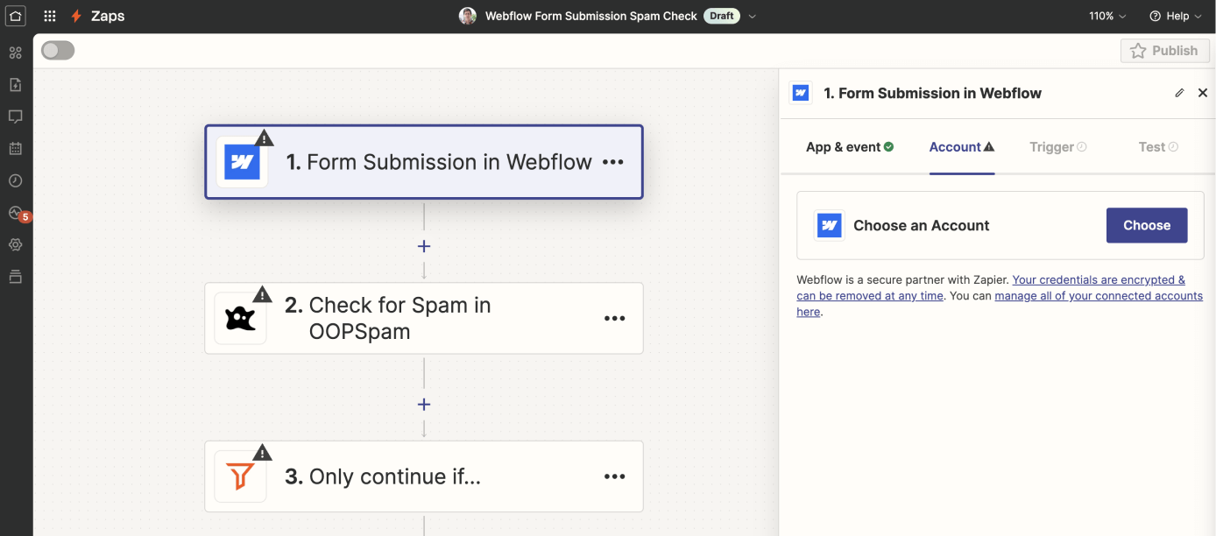Image resolution: width=1216 pixels, height=536 pixels.
Task: Click the 'Choose an Account' label
Action: [x=922, y=225]
